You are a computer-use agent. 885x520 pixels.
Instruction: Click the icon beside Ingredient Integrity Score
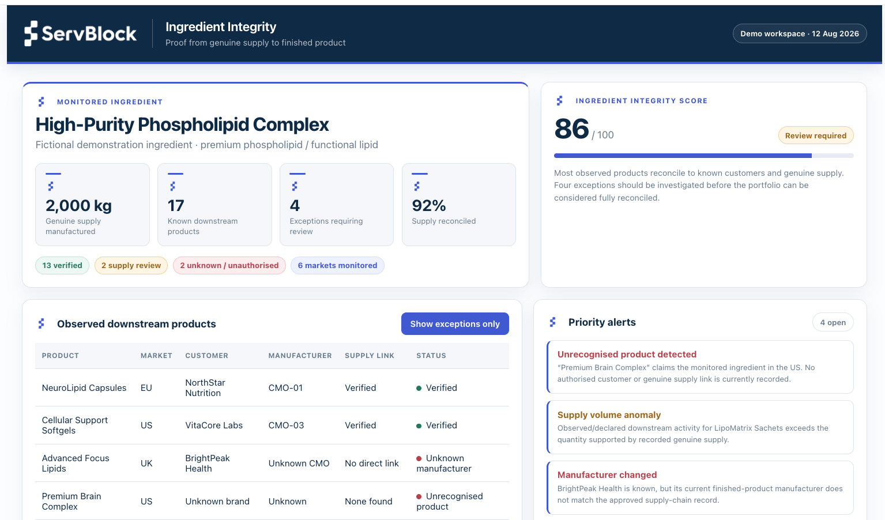559,100
